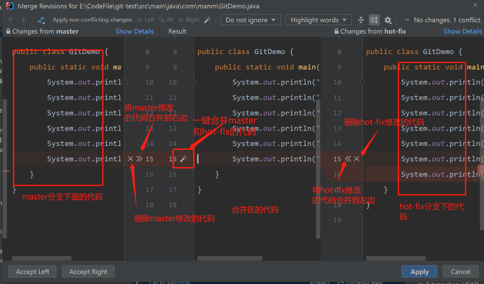Click the result pane vertical scrollbar
Viewport: 484px width, 284px height.
[318, 169]
